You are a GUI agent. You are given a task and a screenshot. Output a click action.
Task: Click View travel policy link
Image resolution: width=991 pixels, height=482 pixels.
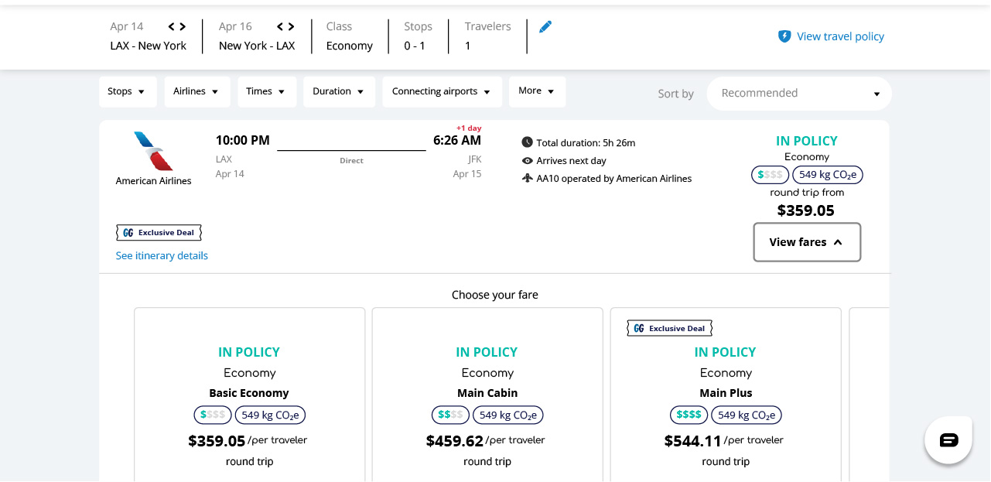point(840,36)
